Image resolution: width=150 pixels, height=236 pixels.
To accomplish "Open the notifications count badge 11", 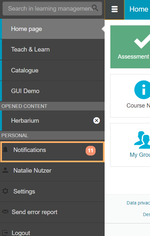I will tap(90, 150).
